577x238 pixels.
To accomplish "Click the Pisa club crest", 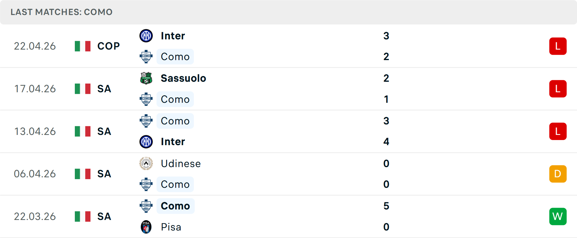I will (146, 227).
